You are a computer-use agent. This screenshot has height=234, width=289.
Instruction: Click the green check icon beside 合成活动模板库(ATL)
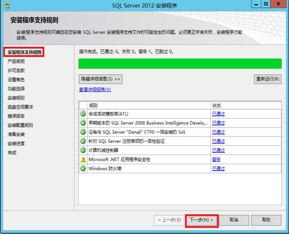click(x=83, y=114)
